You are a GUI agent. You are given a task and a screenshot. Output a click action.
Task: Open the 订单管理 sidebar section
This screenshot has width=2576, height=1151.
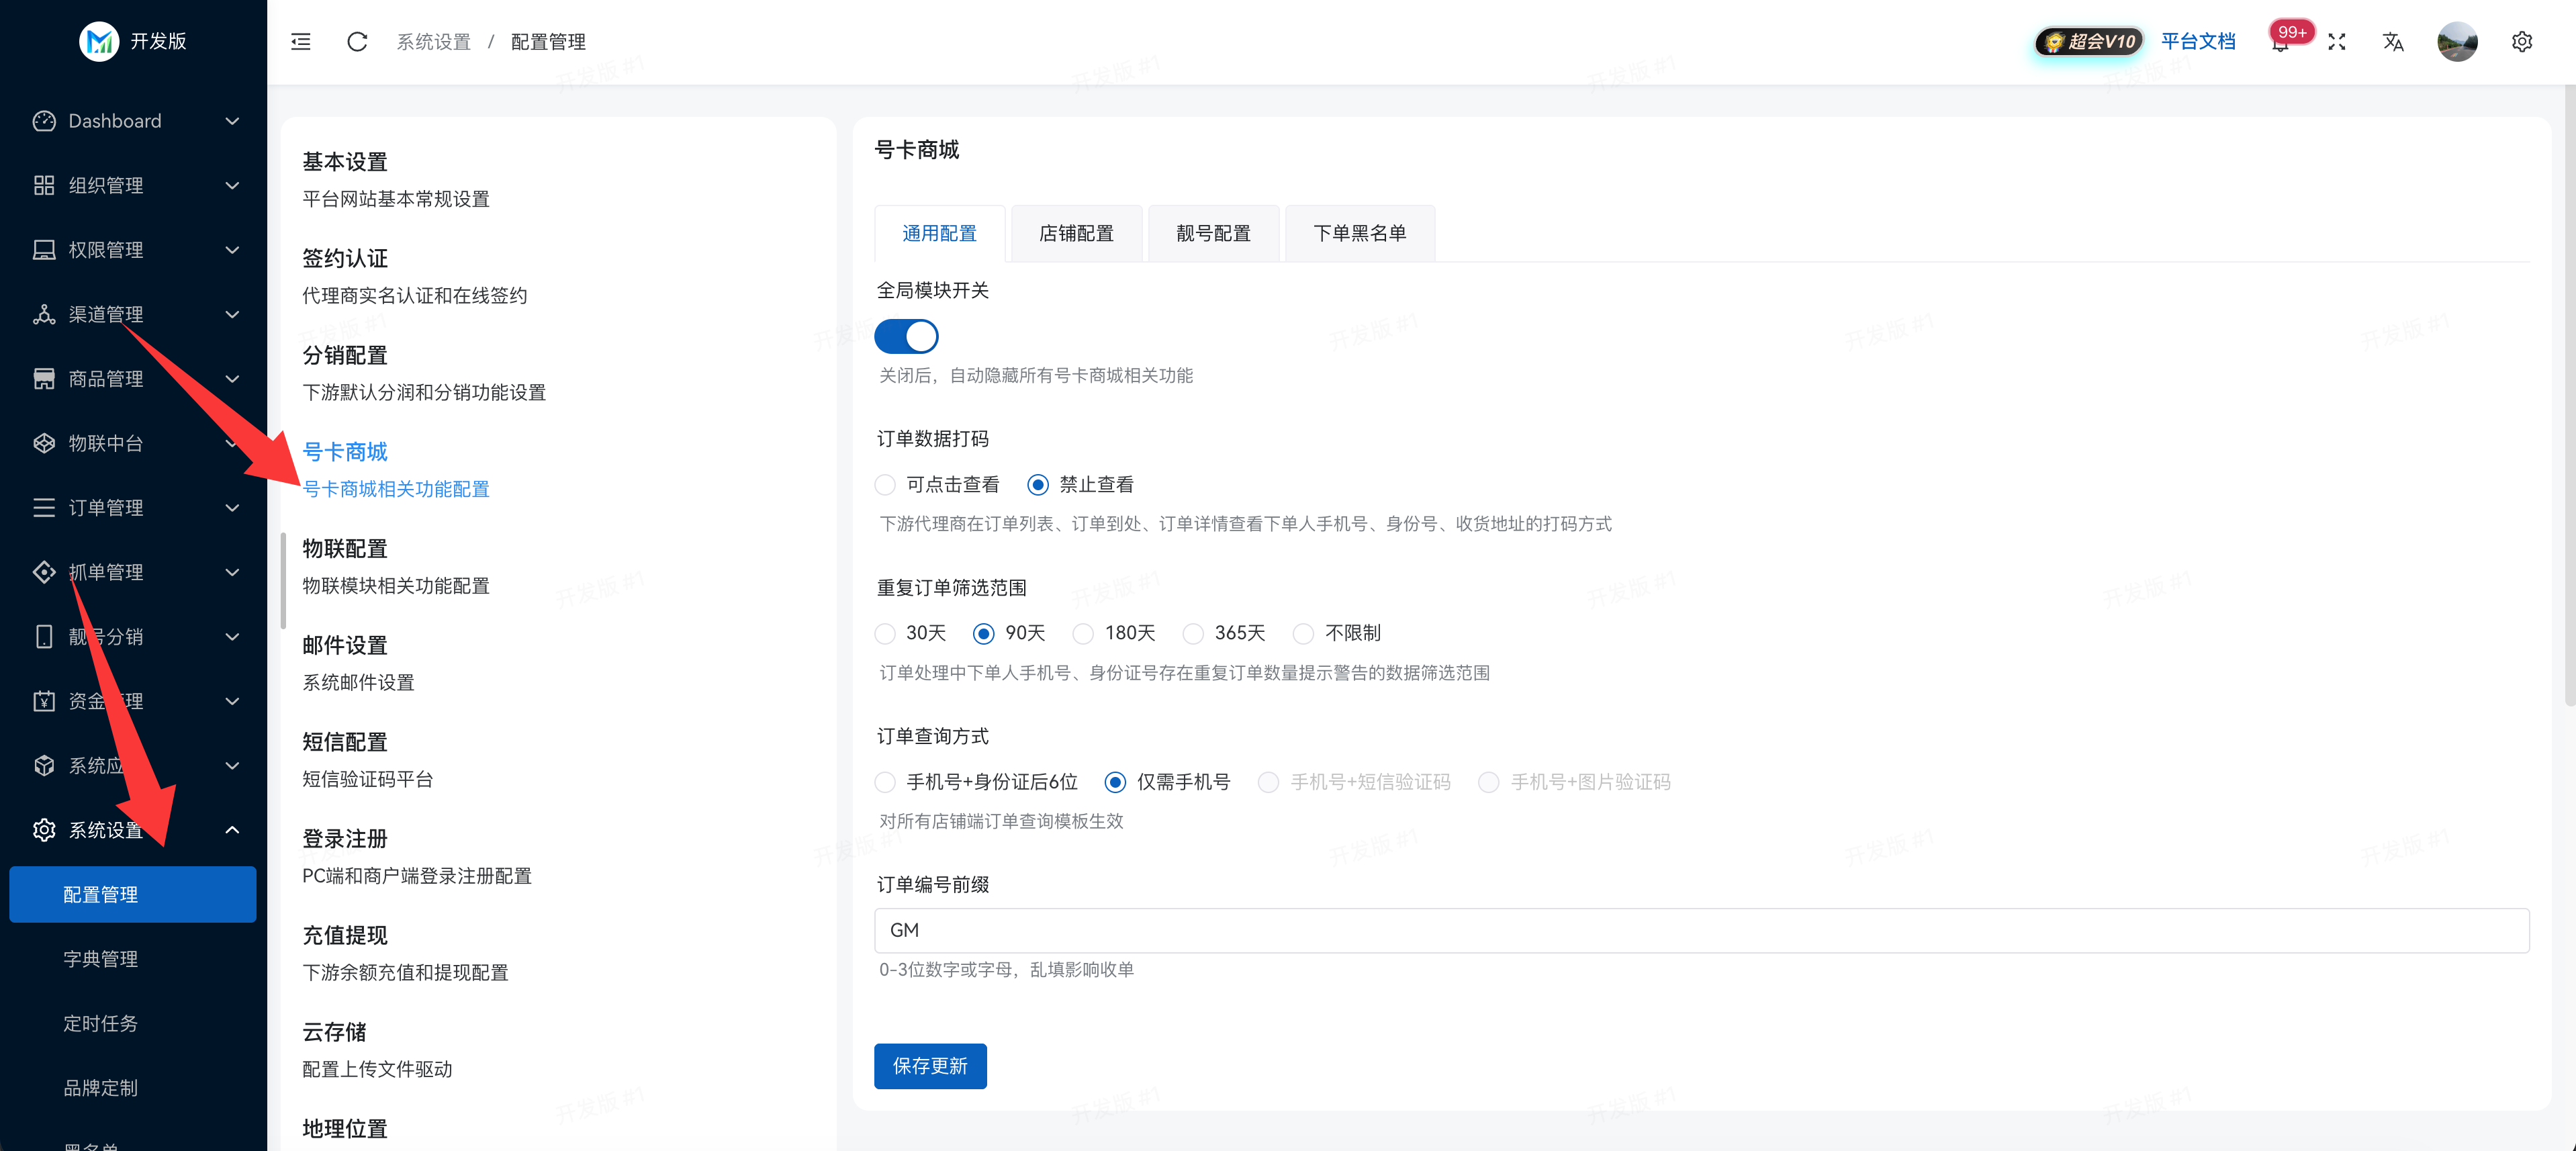tap(105, 507)
